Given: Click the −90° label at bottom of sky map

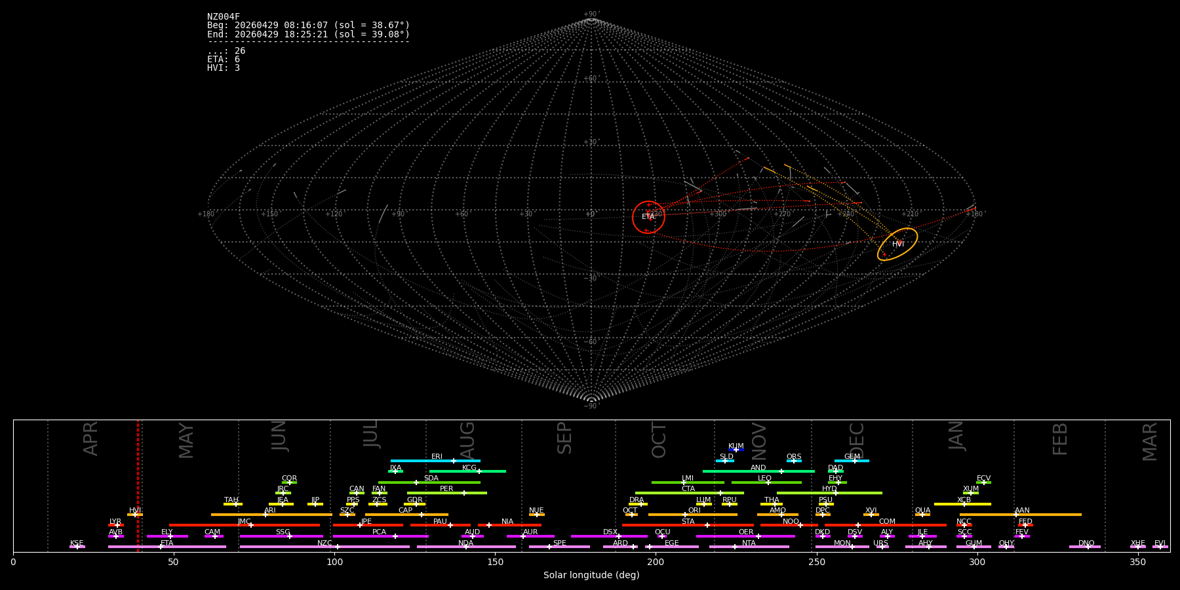Looking at the screenshot, I should click(591, 406).
